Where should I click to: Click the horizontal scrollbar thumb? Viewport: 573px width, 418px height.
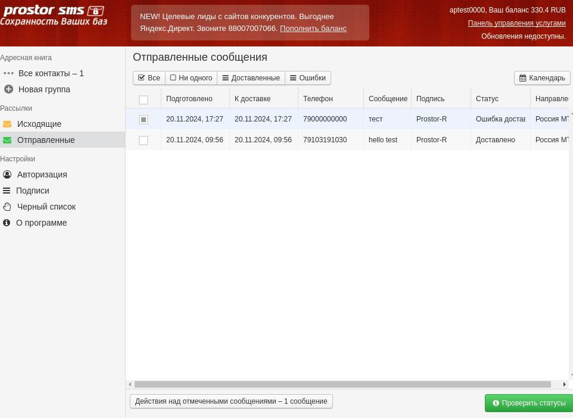342,385
